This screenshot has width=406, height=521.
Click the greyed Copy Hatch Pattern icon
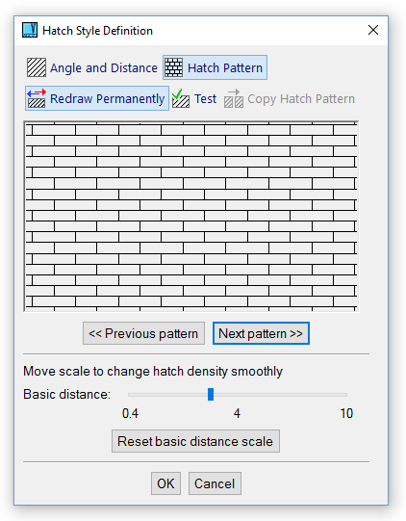point(234,98)
